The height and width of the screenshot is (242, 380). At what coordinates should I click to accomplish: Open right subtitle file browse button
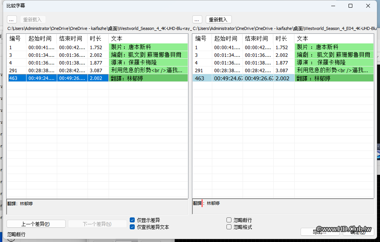197,20
